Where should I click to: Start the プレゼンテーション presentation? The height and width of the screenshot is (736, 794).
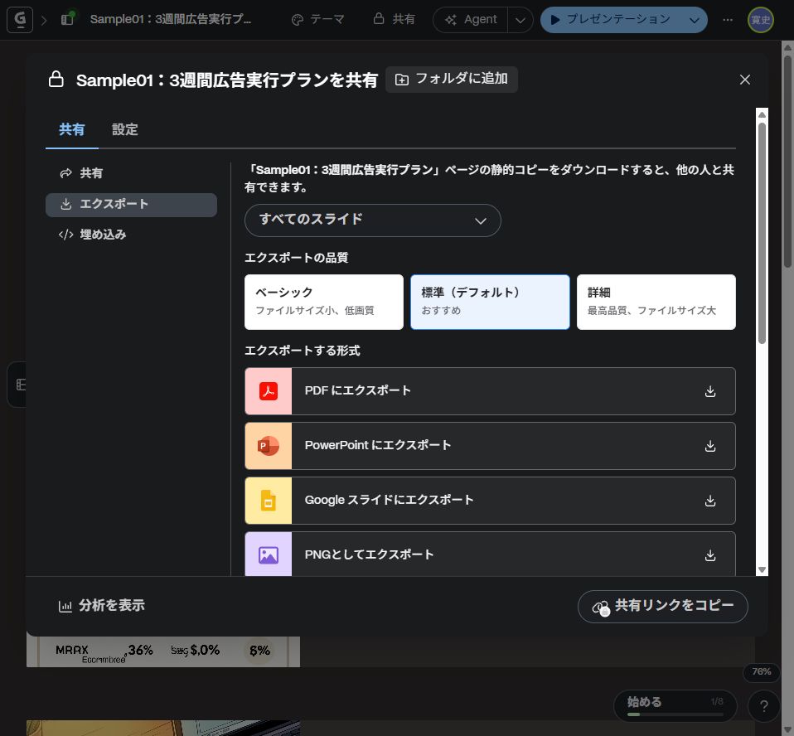click(612, 20)
